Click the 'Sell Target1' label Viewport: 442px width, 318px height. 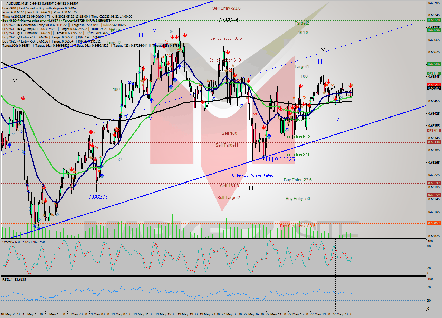227,145
